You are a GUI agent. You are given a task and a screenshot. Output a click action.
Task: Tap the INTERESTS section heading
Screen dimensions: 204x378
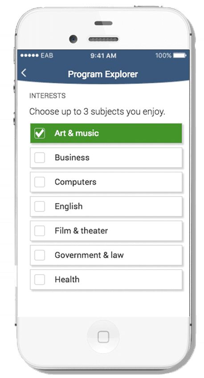point(47,96)
